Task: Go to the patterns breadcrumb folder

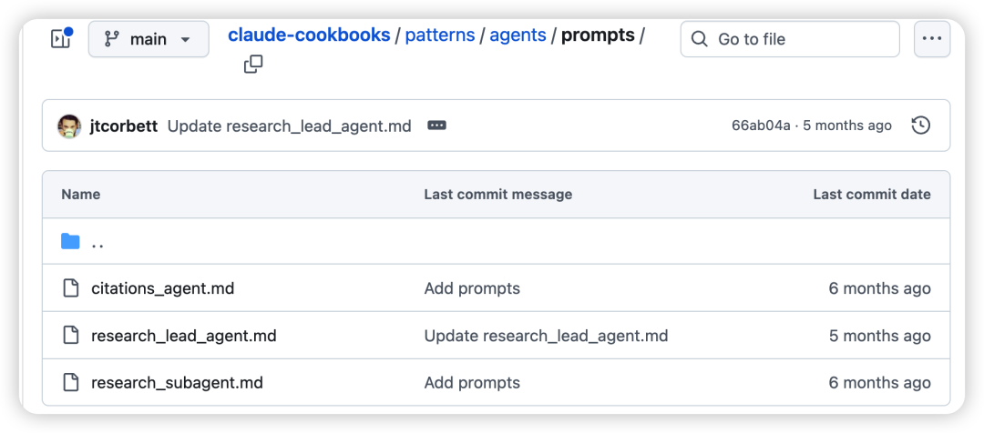Action: (439, 35)
